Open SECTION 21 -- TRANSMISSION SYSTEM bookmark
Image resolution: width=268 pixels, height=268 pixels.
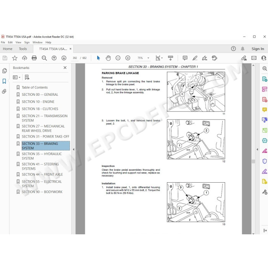(x=45, y=118)
